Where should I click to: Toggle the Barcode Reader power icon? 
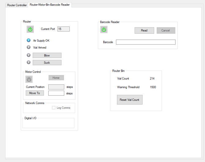pyautogui.click(x=104, y=30)
